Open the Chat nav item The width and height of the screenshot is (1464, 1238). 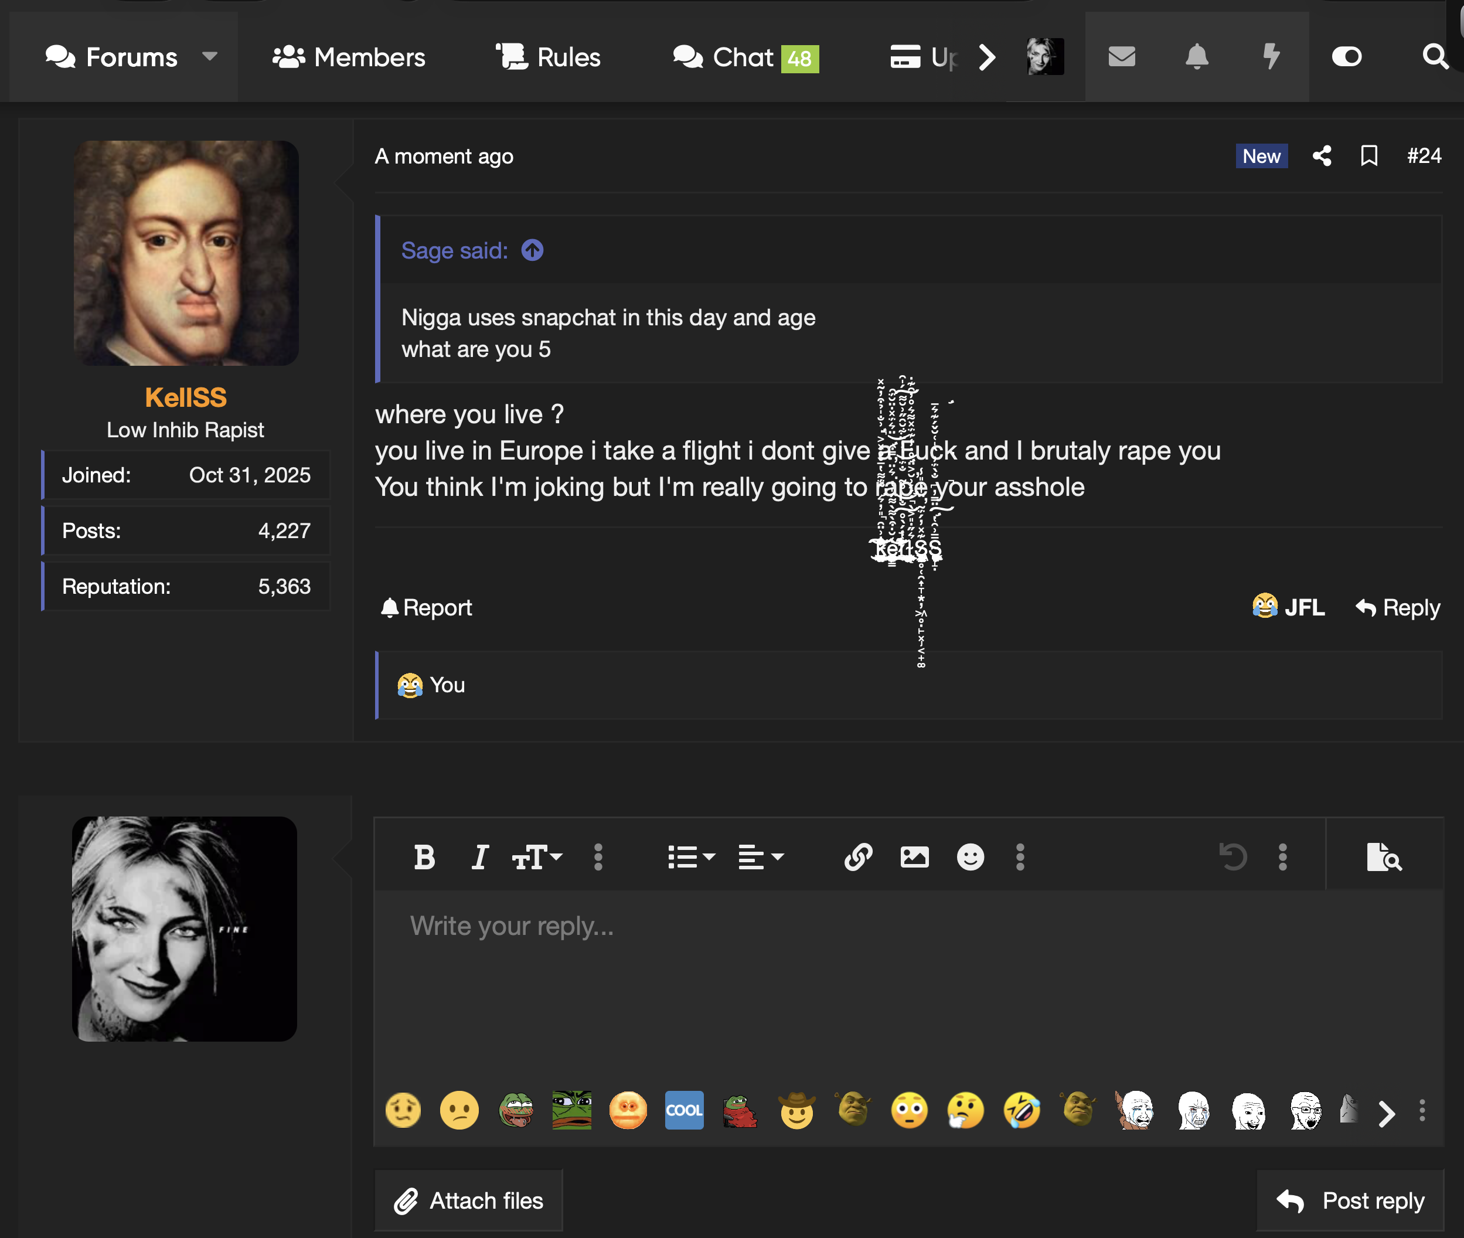tap(745, 57)
